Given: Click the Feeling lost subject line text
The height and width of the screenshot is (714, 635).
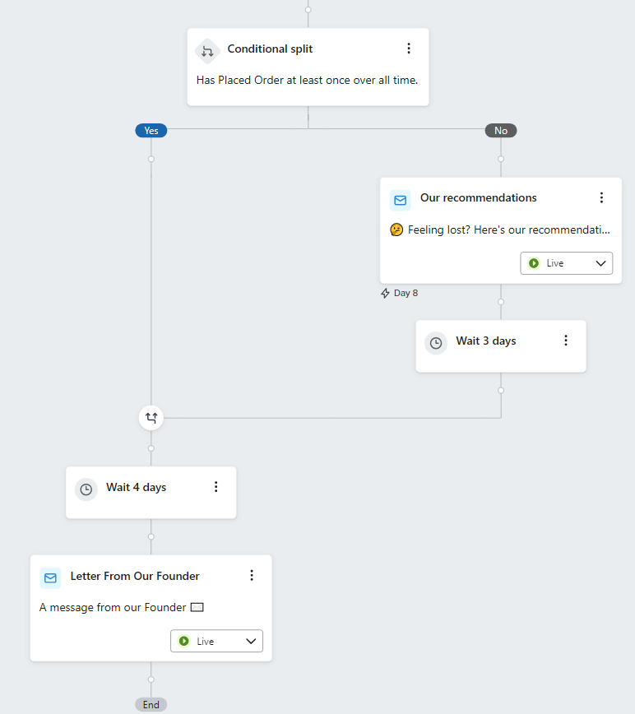Looking at the screenshot, I should (508, 230).
